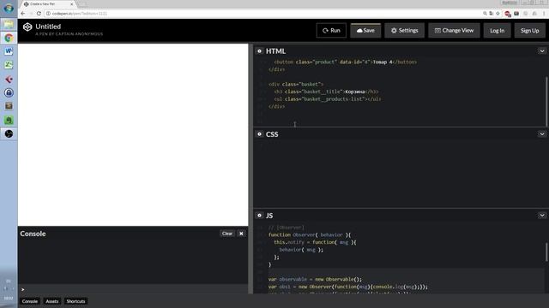The image size is (549, 308).
Task: Click the blue round lock taskbar icon
Action: [9, 92]
